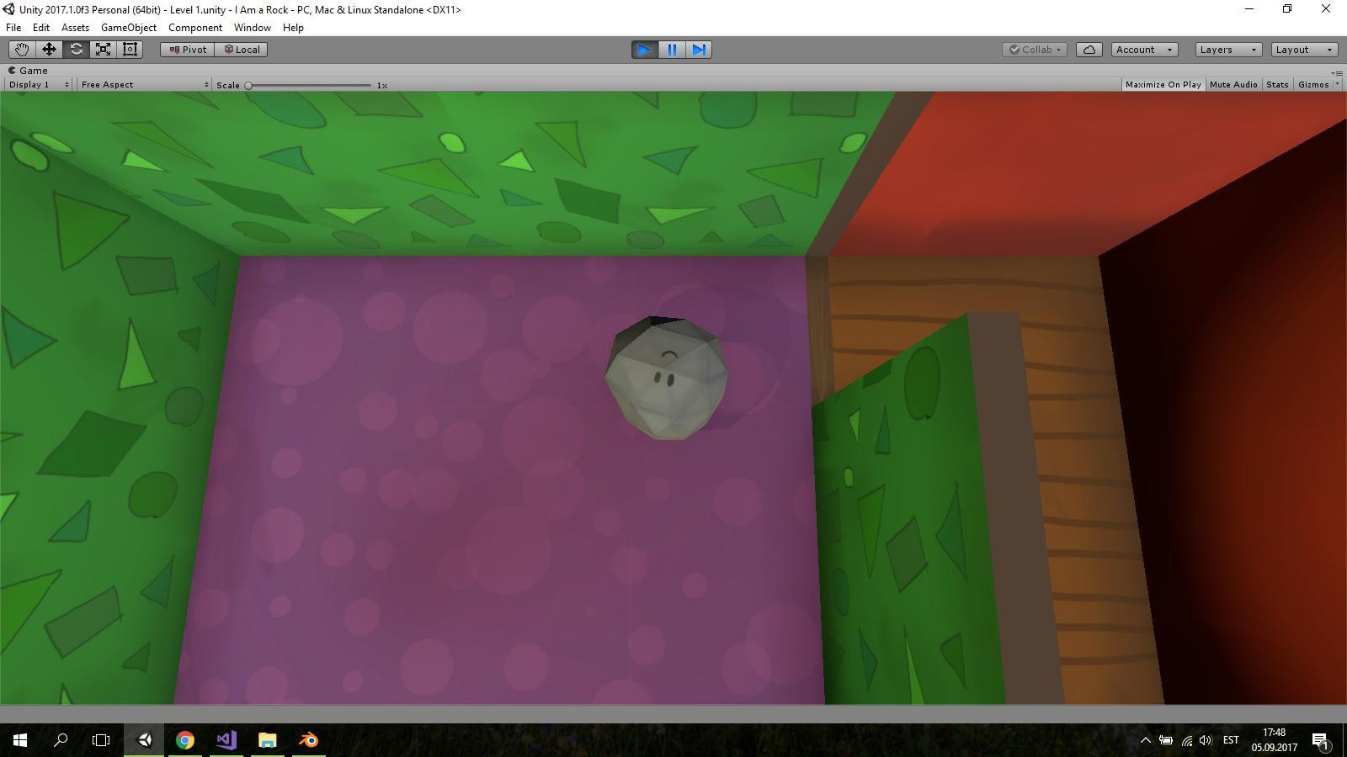The height and width of the screenshot is (757, 1347).
Task: Toggle Local/Global handle rotation
Action: coord(242,50)
